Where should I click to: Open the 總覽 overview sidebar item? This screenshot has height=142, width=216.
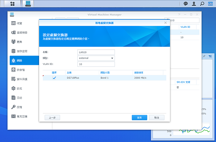click(x=24, y=23)
